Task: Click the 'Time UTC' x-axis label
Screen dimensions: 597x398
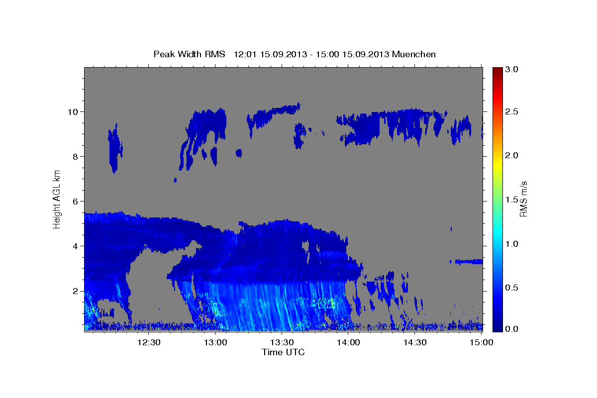Action: click(x=283, y=352)
